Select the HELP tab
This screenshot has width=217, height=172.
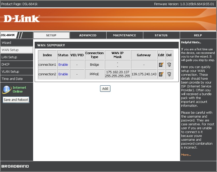coord(198,35)
